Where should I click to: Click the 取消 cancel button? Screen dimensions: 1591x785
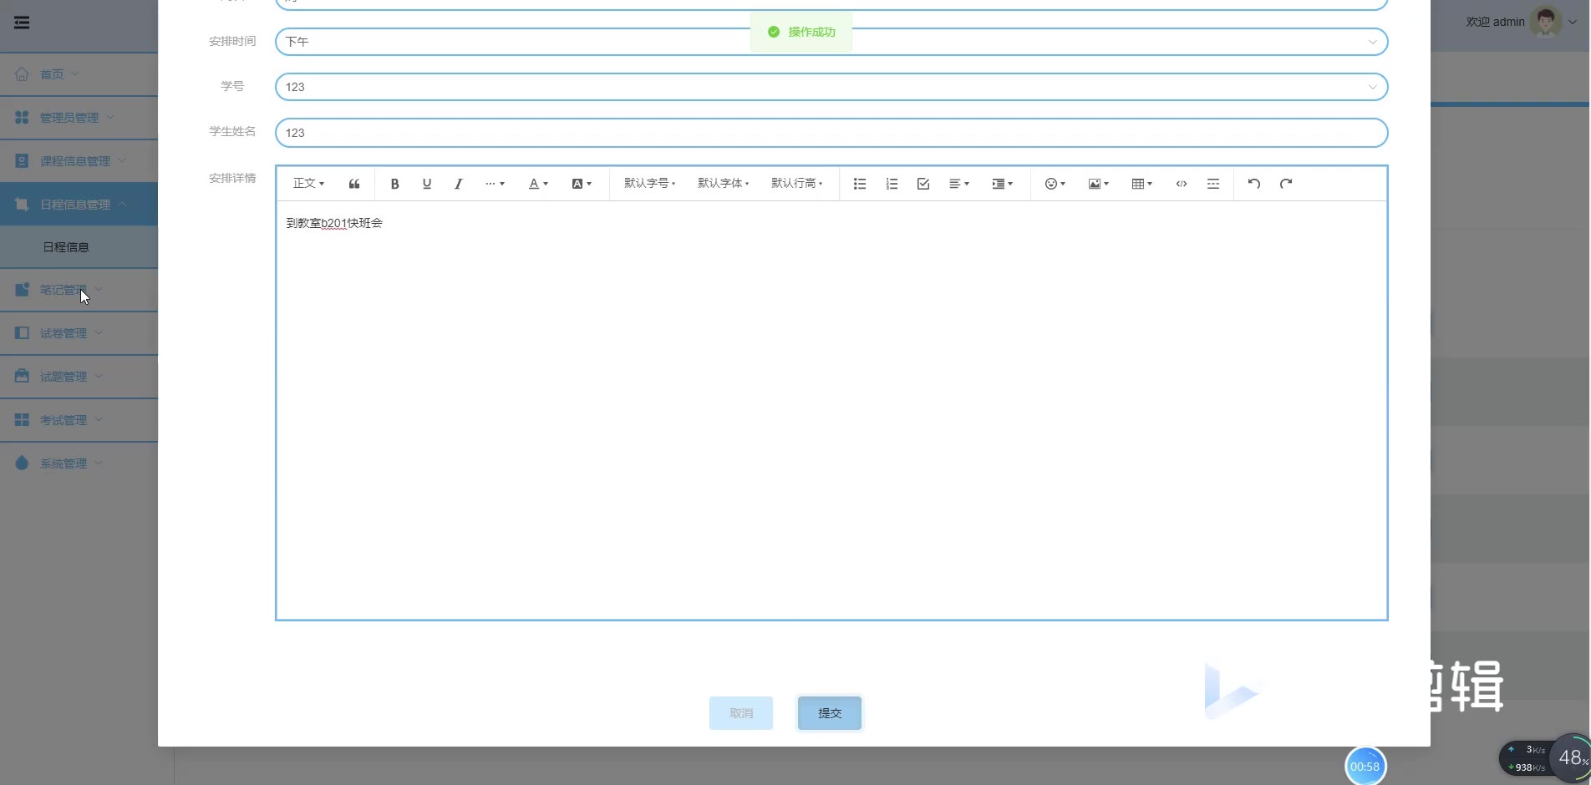coord(741,713)
